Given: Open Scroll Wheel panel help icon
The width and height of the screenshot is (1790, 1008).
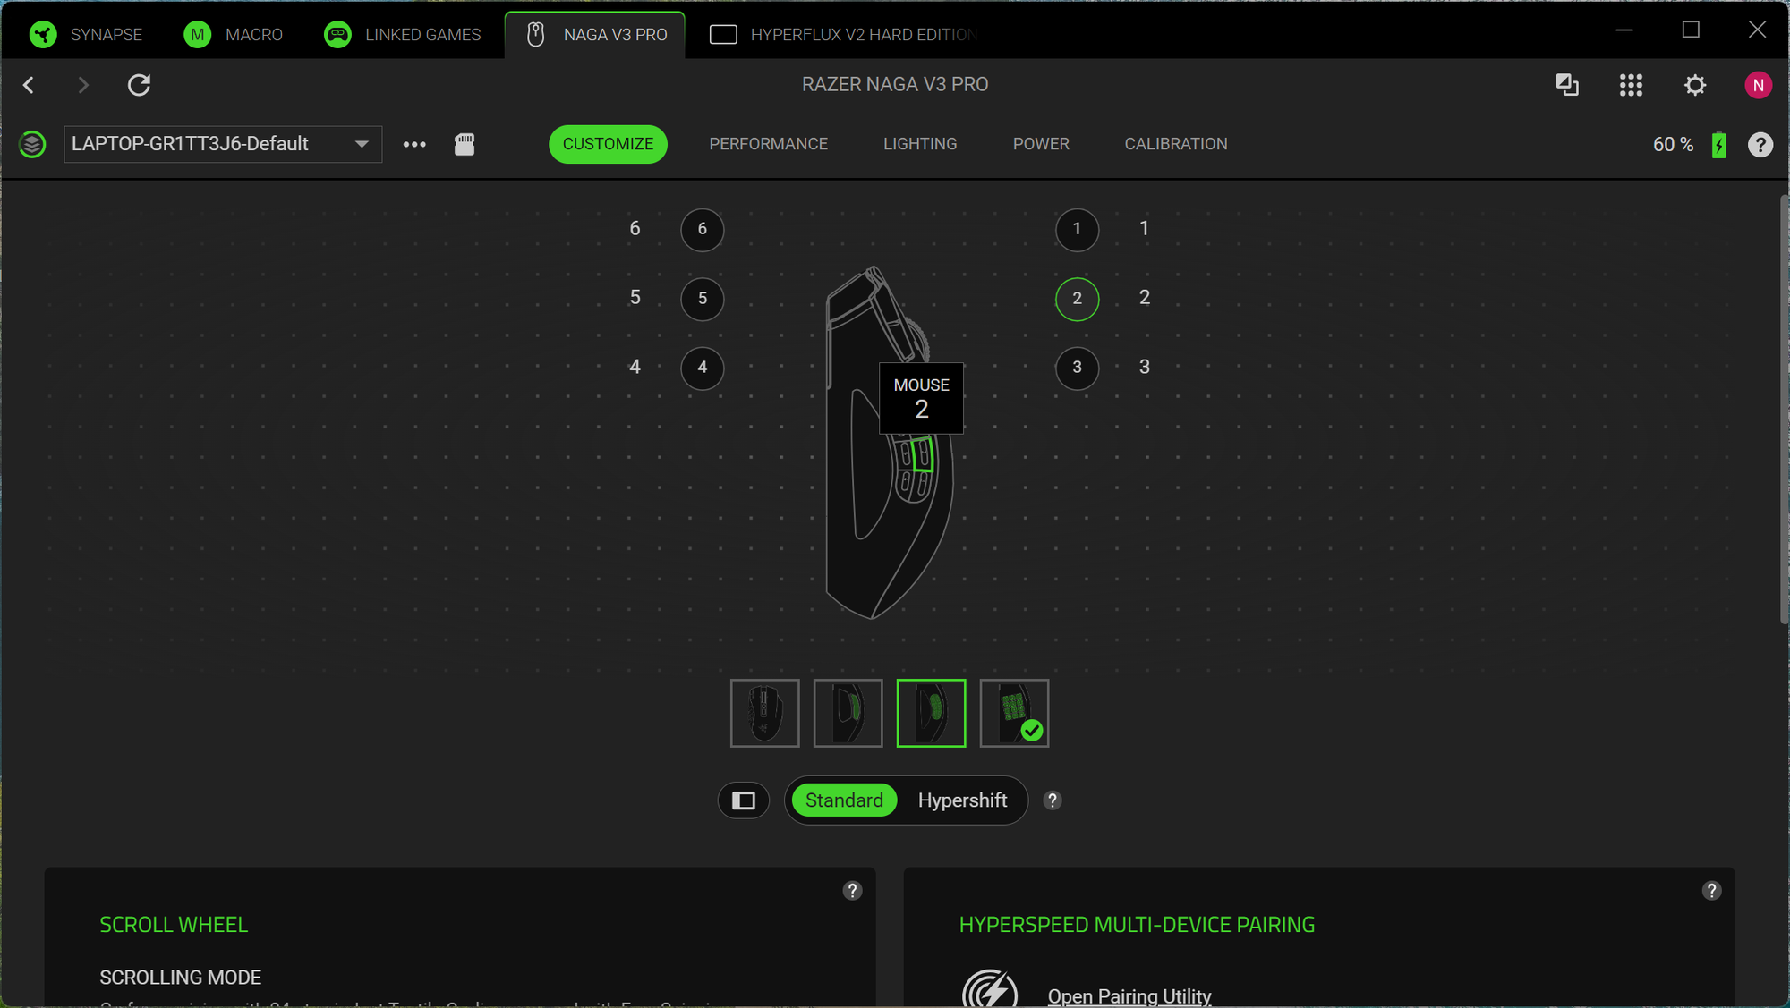Looking at the screenshot, I should pos(852,890).
